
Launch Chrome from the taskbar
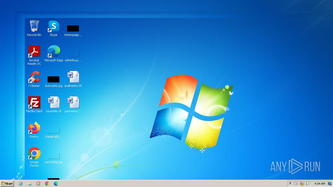(x=47, y=184)
